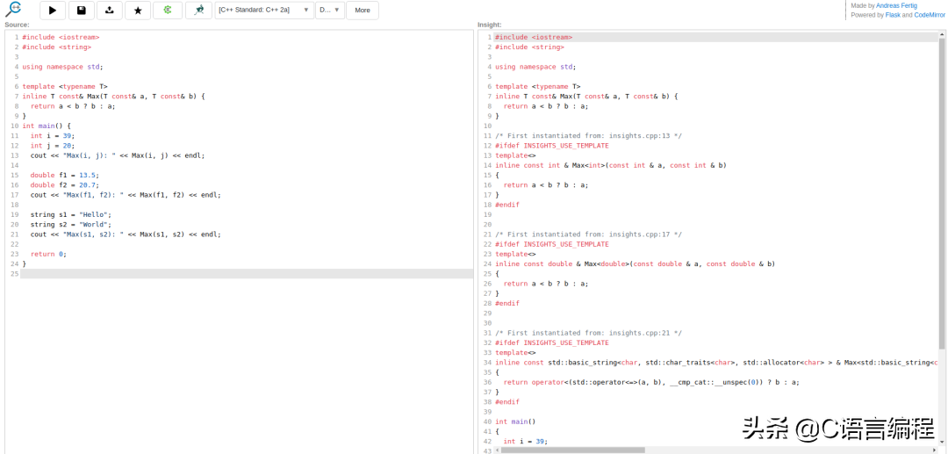Click source line 'string s1 = "Hello";'
The height and width of the screenshot is (454, 948).
coord(71,214)
